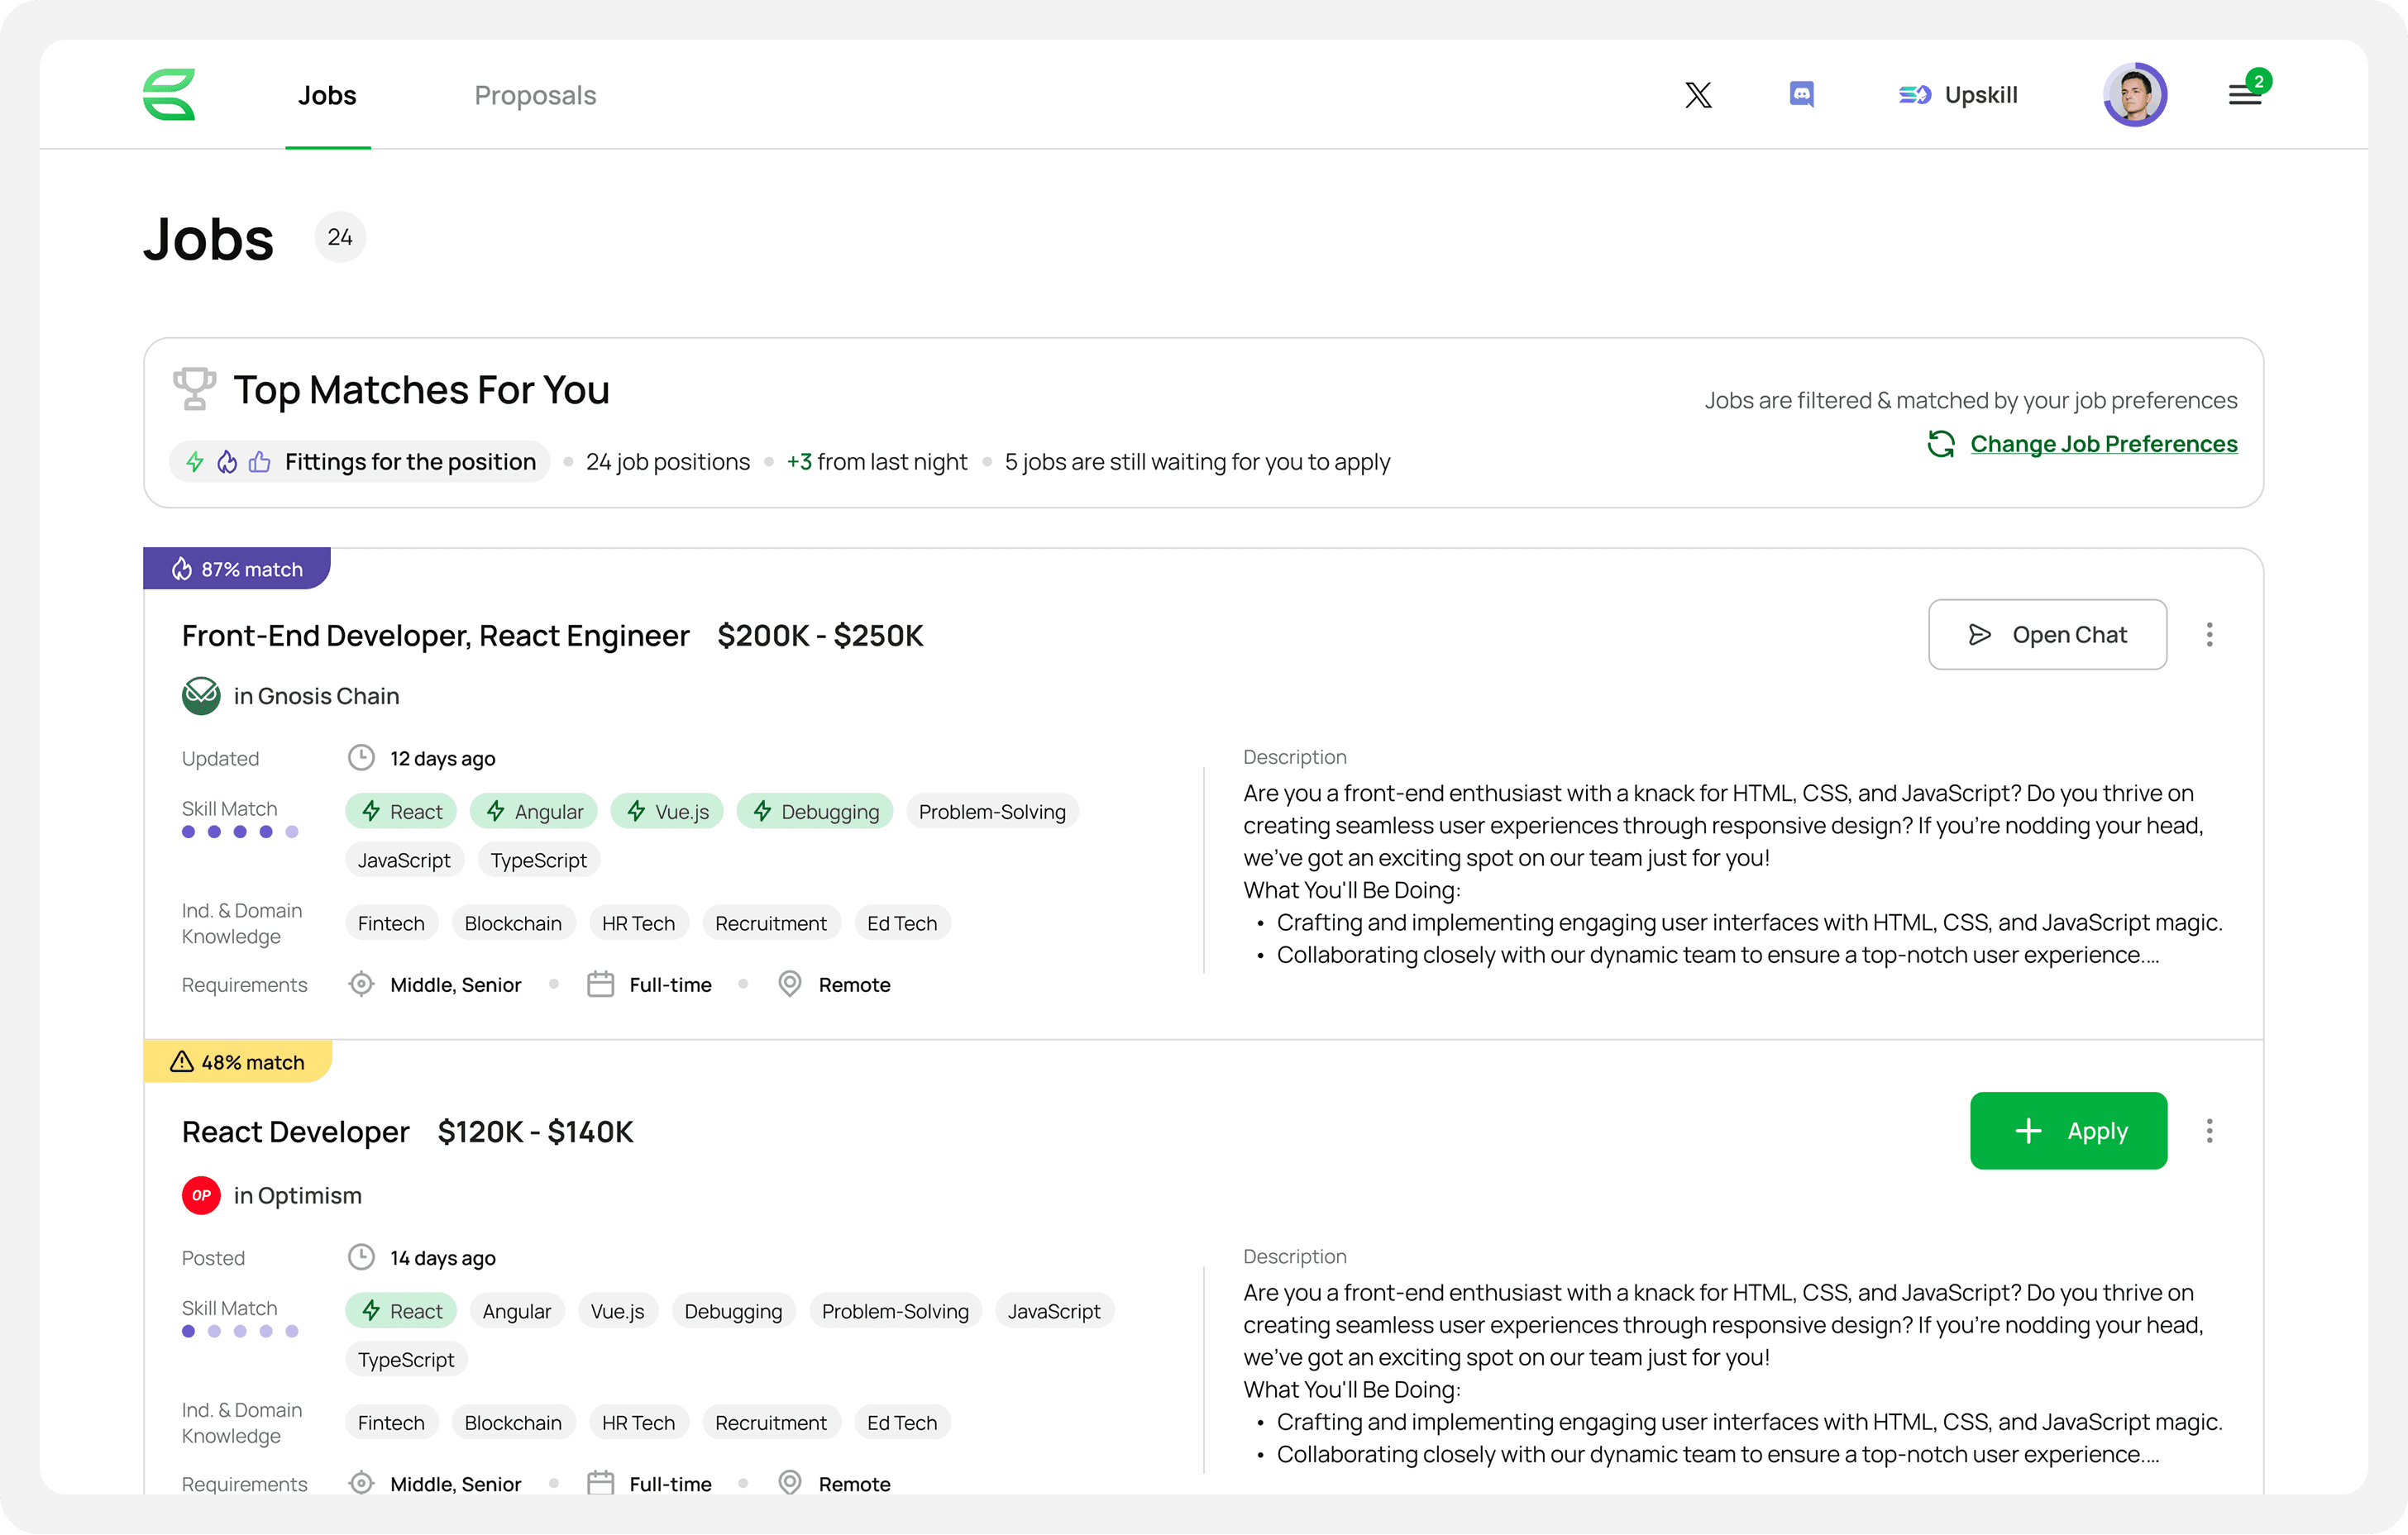Open the Upskill menu item
This screenshot has width=2408, height=1535.
1958,95
